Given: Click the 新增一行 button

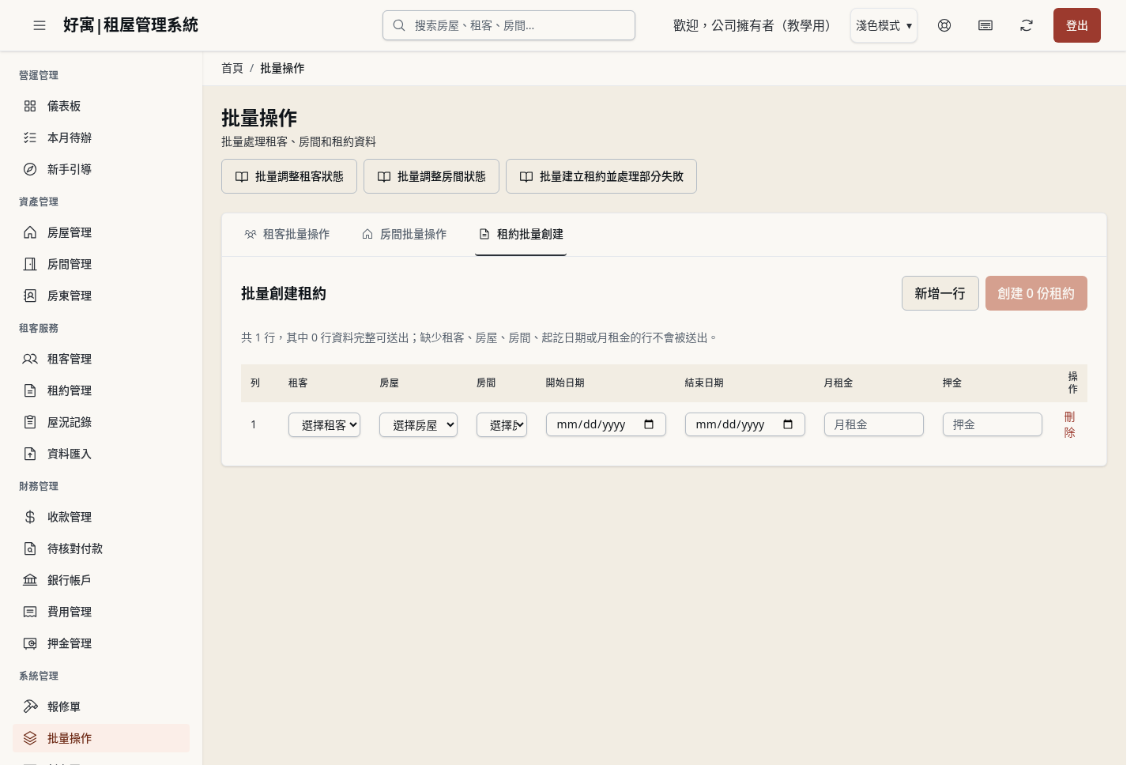Looking at the screenshot, I should pos(940,293).
